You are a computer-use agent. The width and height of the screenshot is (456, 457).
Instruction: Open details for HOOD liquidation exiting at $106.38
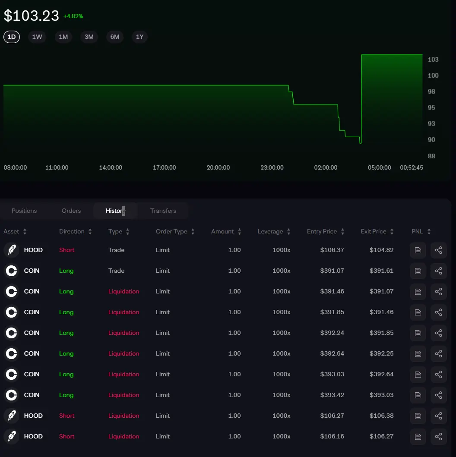(x=418, y=416)
